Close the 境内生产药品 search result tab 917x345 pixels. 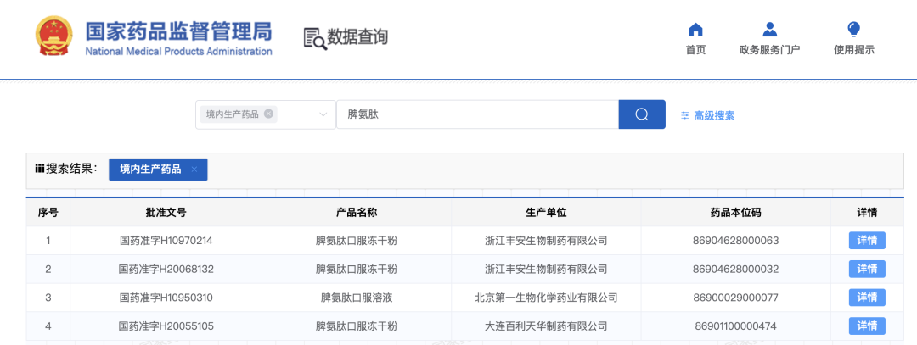click(194, 170)
